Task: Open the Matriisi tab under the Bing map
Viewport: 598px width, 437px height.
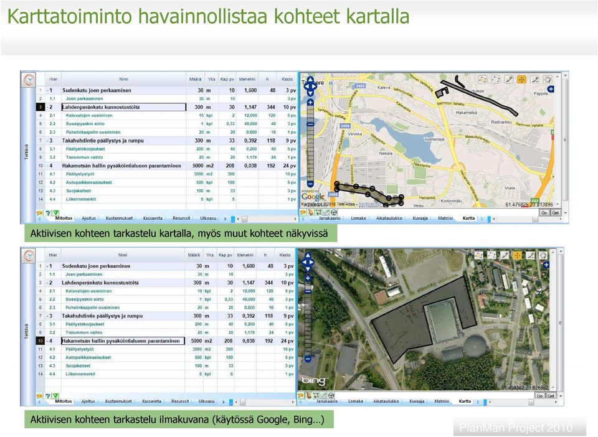Action: pos(442,401)
